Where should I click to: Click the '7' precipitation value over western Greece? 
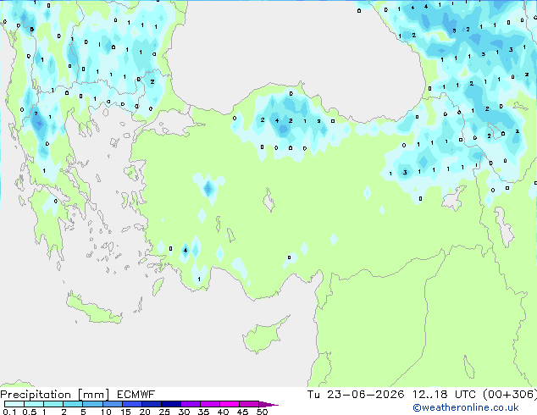click(x=36, y=113)
